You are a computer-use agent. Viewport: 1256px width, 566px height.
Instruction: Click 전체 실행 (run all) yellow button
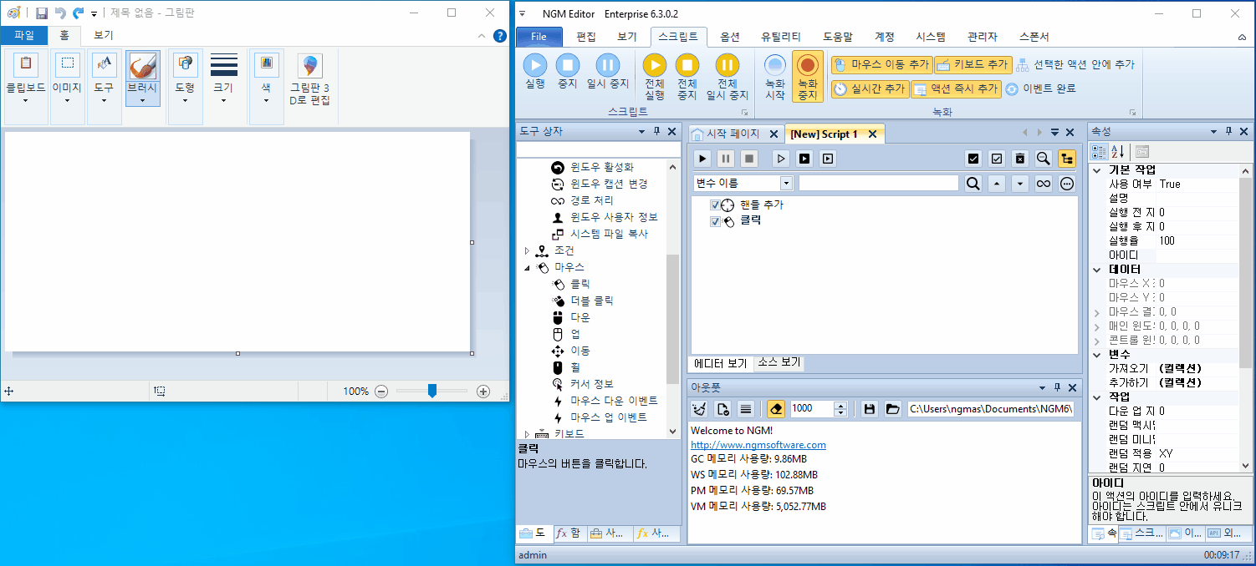point(655,77)
